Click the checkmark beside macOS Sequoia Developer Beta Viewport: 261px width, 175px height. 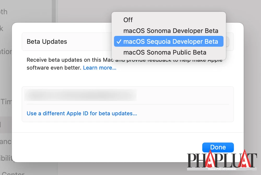pyautogui.click(x=119, y=41)
